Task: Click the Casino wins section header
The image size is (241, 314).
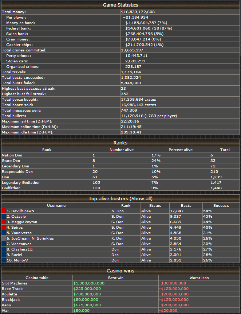Action: tap(121, 271)
